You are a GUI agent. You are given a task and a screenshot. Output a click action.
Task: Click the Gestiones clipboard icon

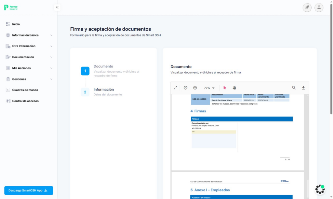tap(8, 79)
